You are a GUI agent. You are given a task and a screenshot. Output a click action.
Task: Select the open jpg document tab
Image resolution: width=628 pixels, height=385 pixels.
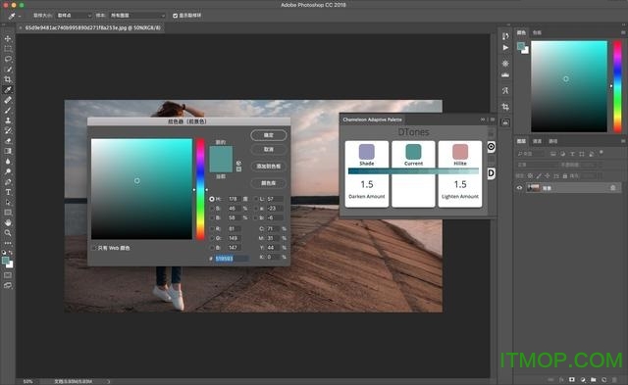[x=91, y=28]
